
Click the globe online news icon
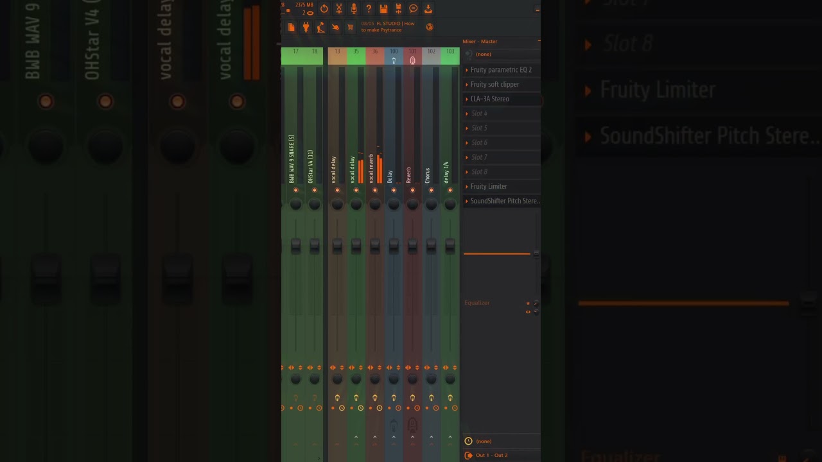click(x=430, y=27)
